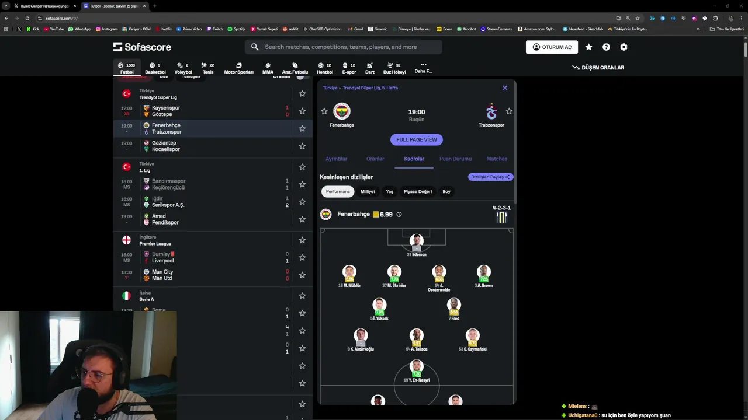The image size is (748, 420).
Task: Open the Futbol sport tab
Action: pyautogui.click(x=127, y=68)
